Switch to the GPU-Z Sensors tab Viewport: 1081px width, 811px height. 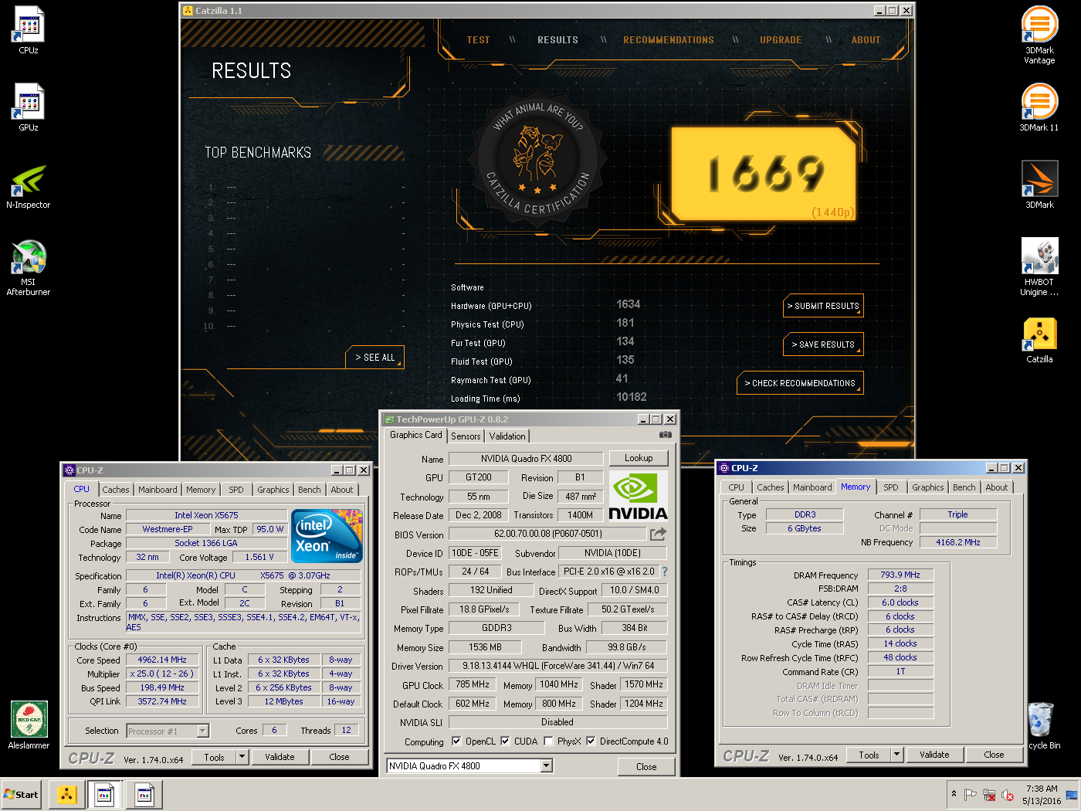coord(466,436)
